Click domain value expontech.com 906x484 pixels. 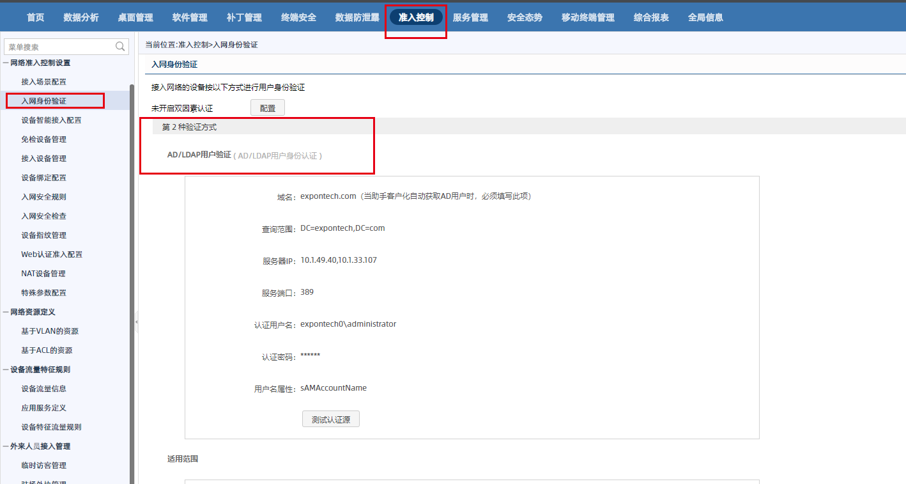tap(328, 196)
